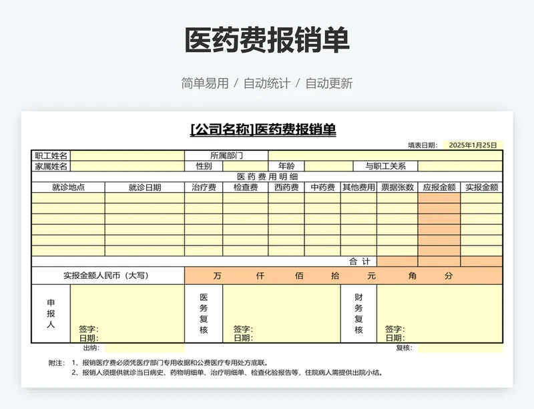534x409 pixels.
Task: Select first data cell under 治疗费
Action: coord(204,198)
